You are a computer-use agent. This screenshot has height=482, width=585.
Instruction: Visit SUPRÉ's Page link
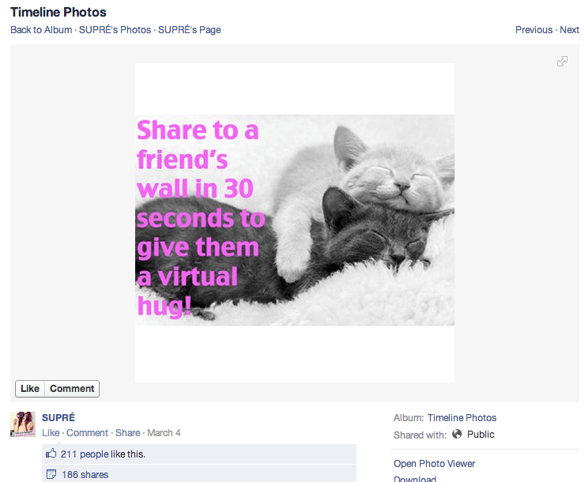click(189, 30)
